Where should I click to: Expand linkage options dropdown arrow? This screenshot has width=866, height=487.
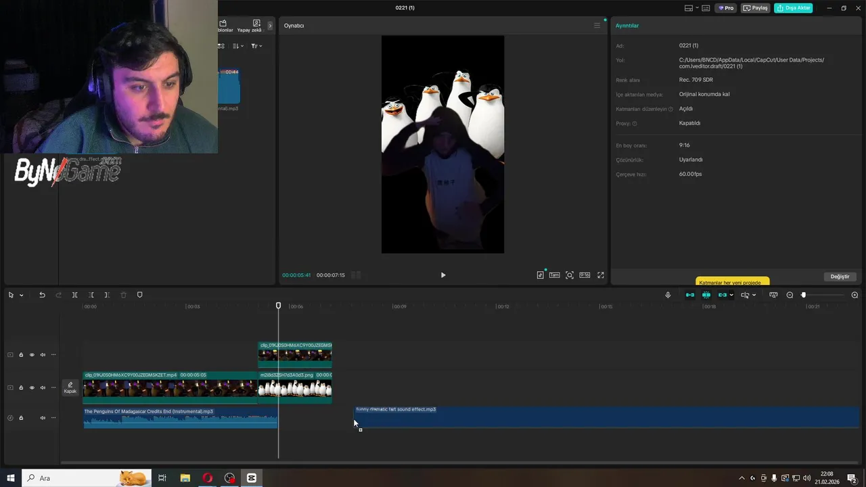[731, 295]
